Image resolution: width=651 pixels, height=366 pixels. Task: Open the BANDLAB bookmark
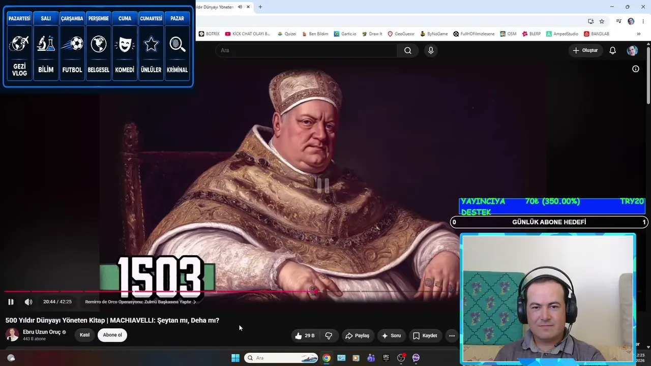tap(597, 34)
